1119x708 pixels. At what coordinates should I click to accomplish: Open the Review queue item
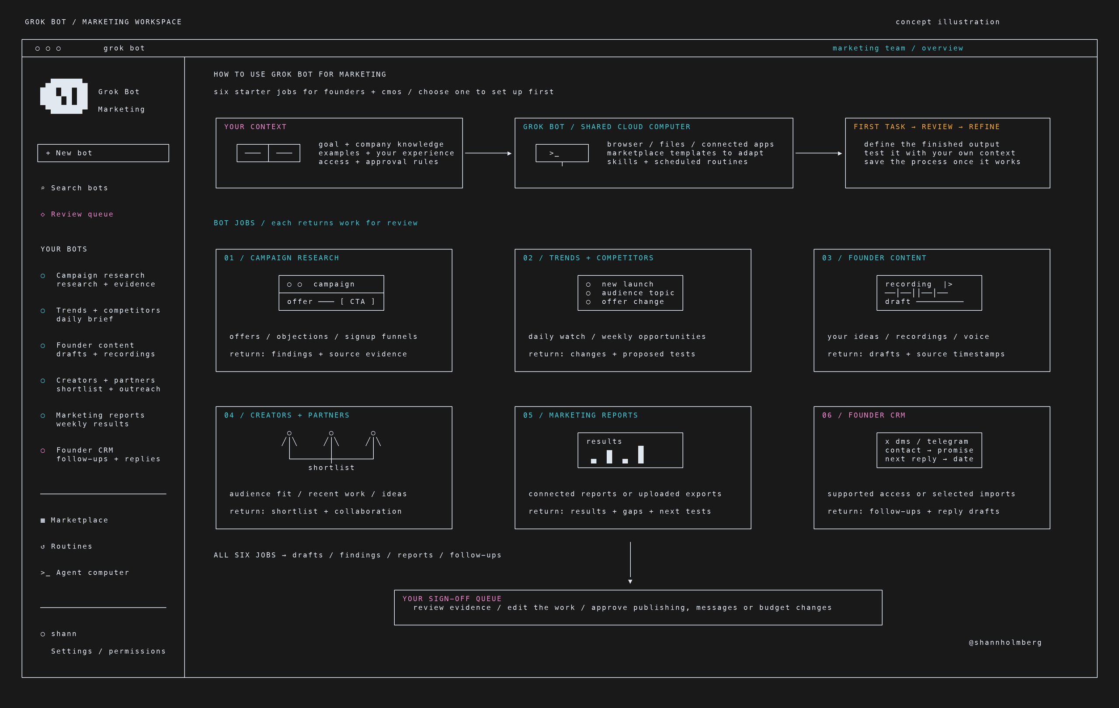pyautogui.click(x=77, y=214)
